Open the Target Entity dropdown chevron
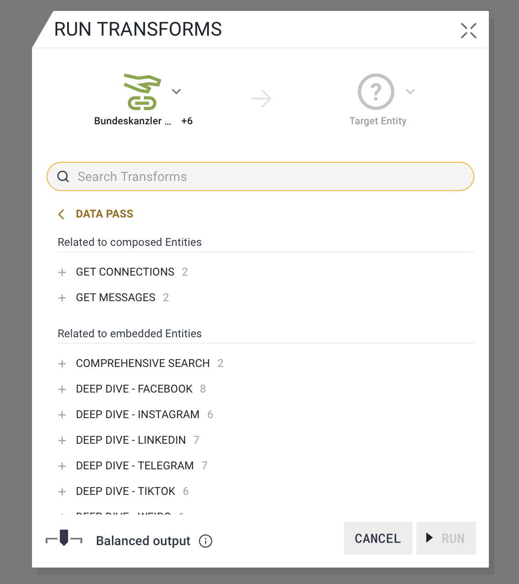This screenshot has width=519, height=584. click(410, 91)
